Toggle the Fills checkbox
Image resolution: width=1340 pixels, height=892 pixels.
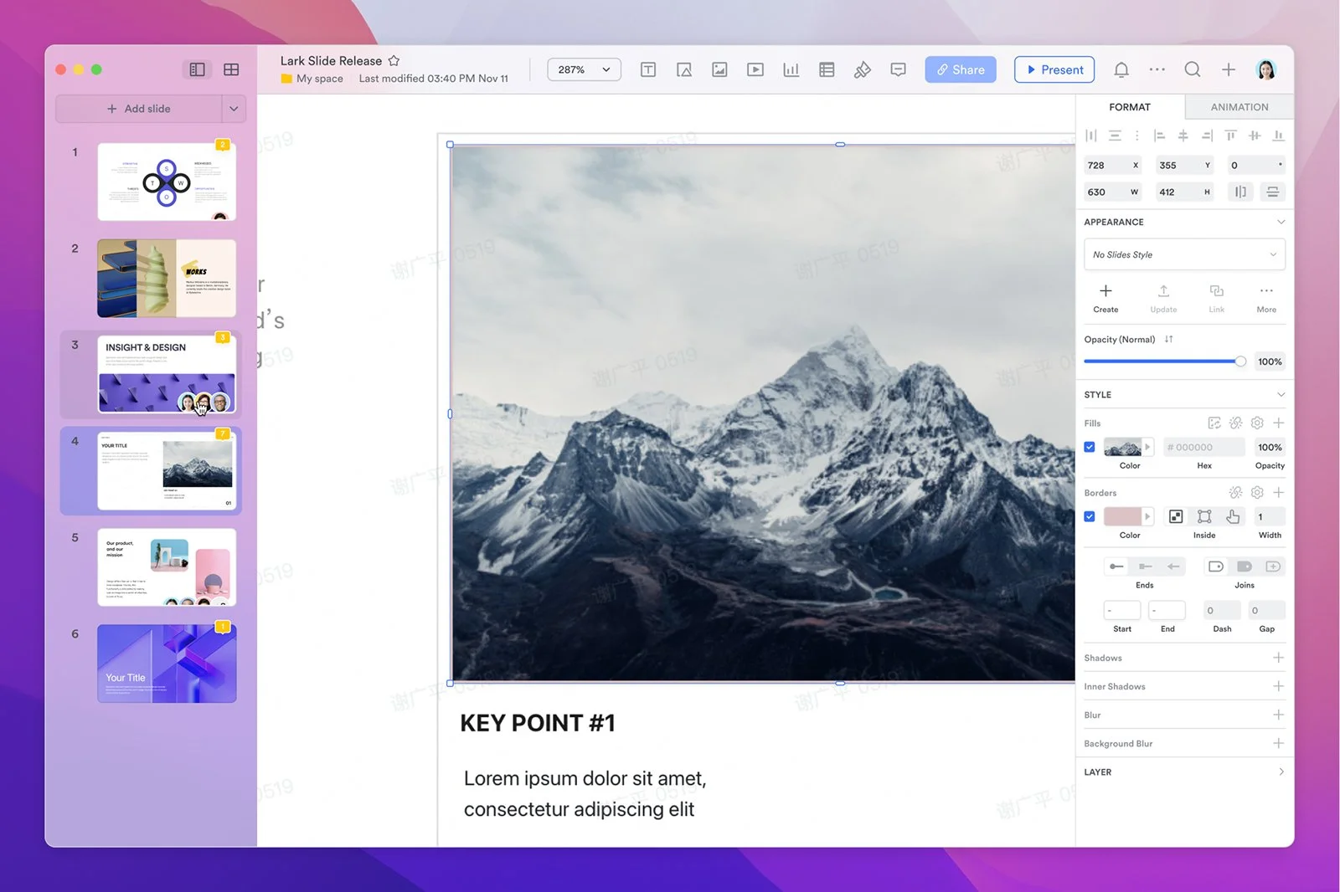1090,447
